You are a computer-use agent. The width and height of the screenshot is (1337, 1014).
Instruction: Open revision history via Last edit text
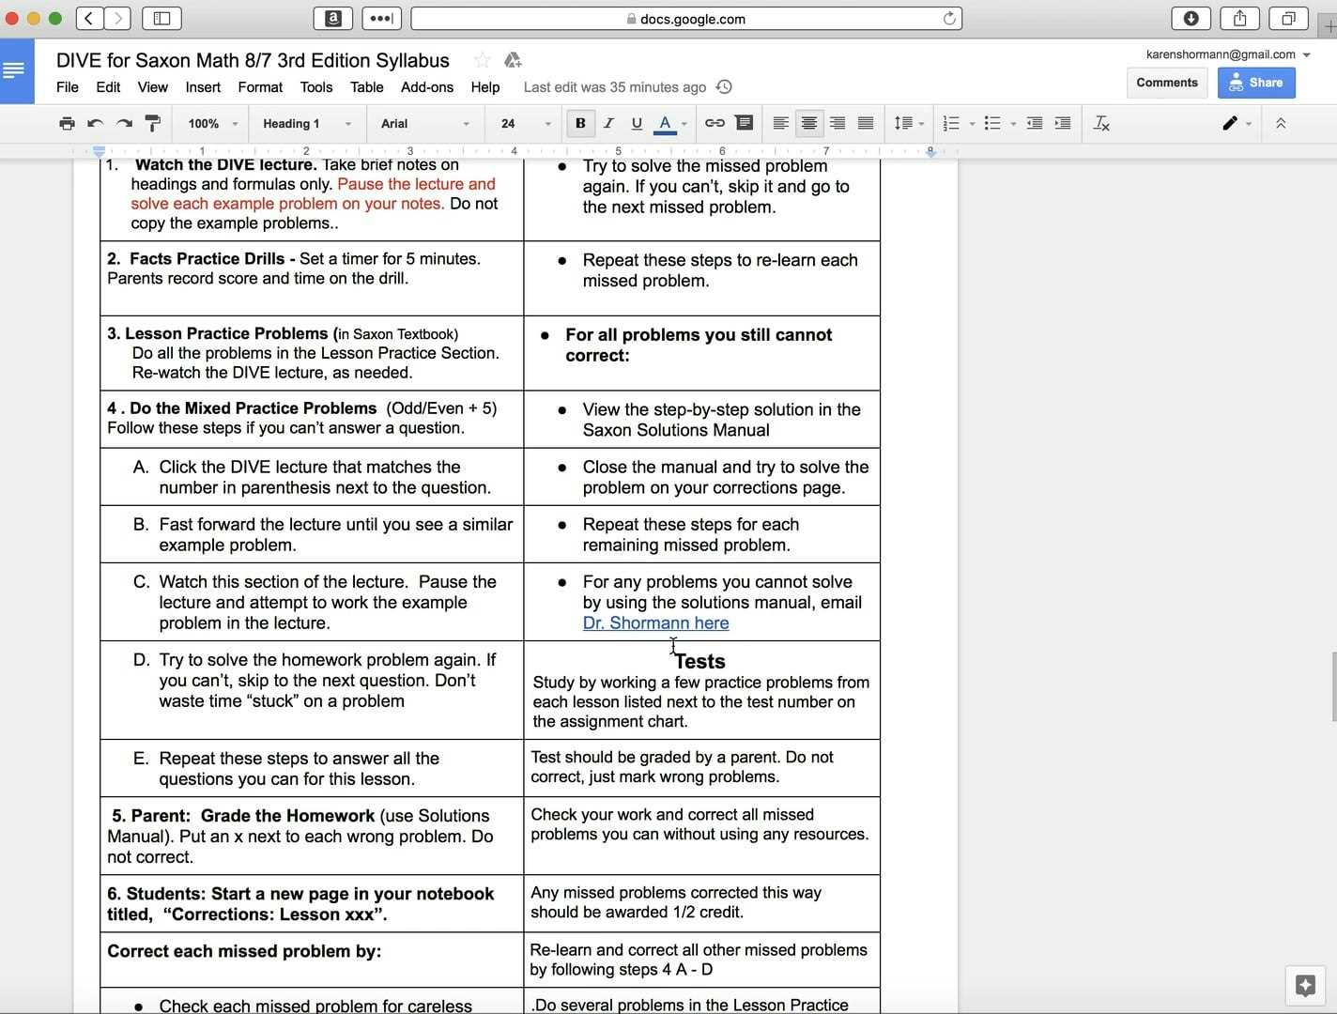(x=615, y=87)
